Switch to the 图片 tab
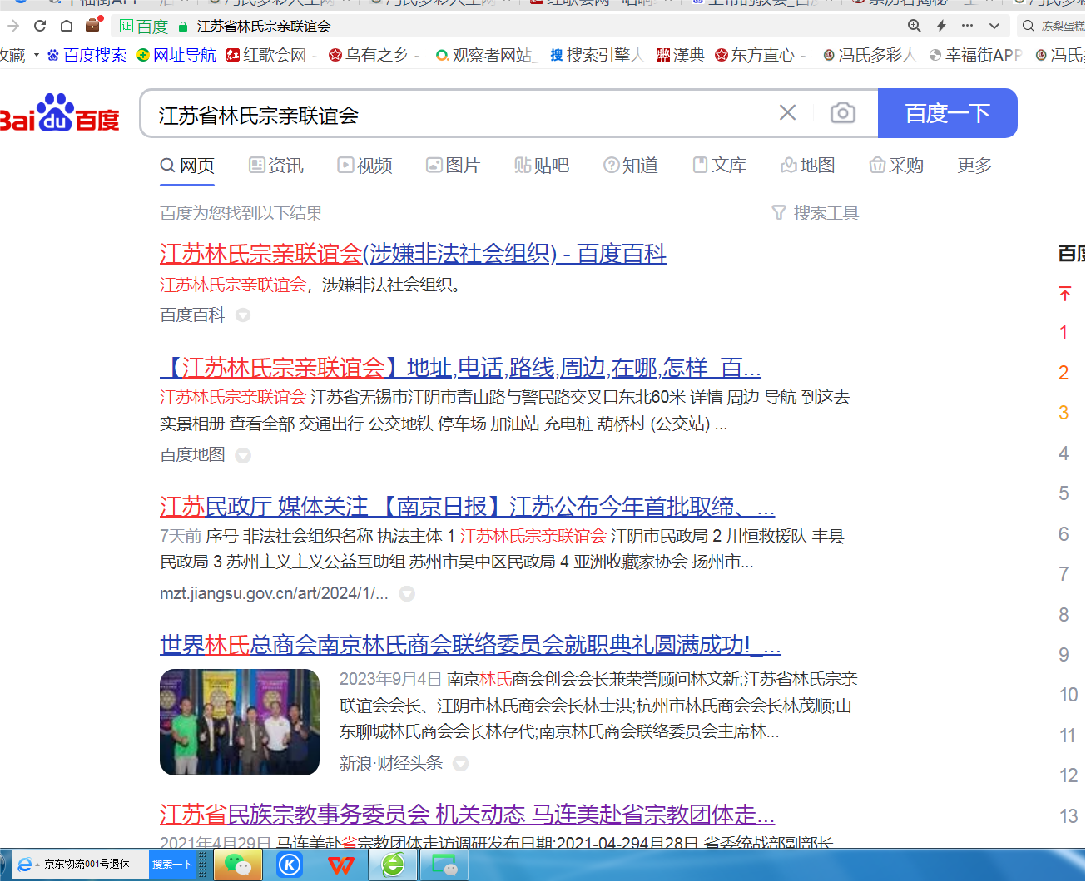This screenshot has height=882, width=1086. click(453, 166)
